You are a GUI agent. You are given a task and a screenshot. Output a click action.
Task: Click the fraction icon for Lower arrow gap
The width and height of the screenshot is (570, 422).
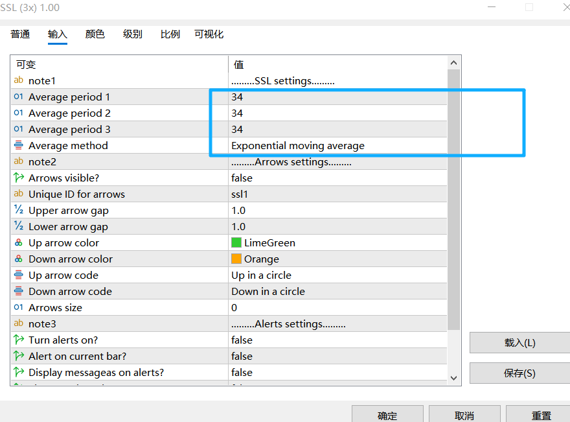[x=19, y=226]
